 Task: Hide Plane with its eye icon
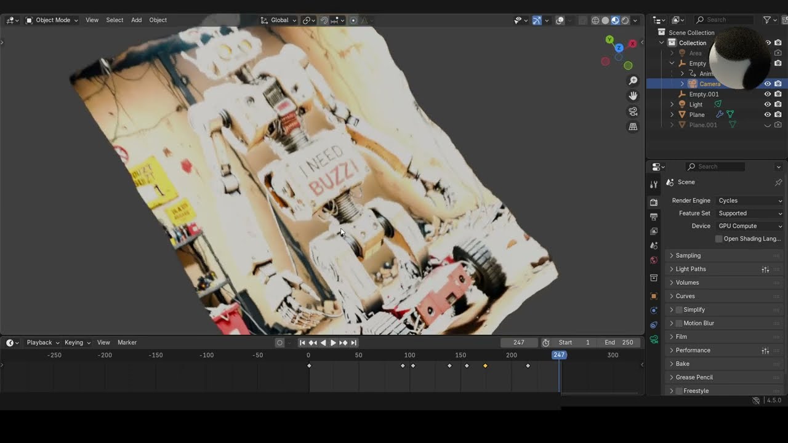pyautogui.click(x=768, y=114)
